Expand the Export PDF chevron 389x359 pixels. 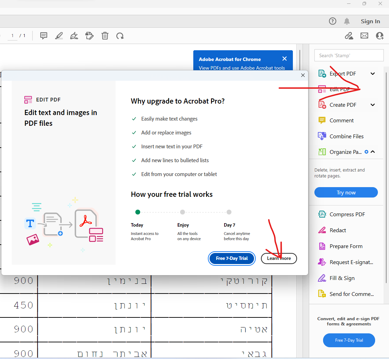[x=373, y=73]
